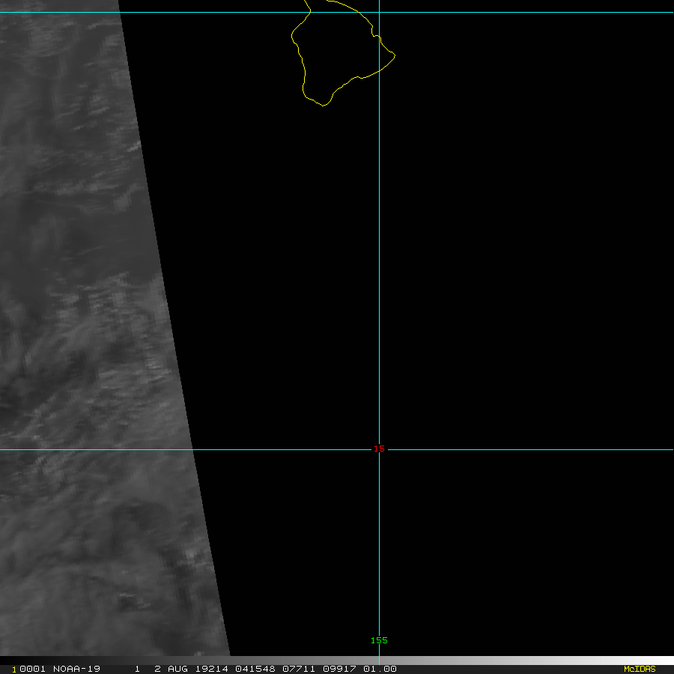Click the 2 AUG date text
The height and width of the screenshot is (674, 674).
pyautogui.click(x=171, y=669)
